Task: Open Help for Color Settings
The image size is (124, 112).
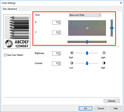Action: pyautogui.click(x=116, y=108)
